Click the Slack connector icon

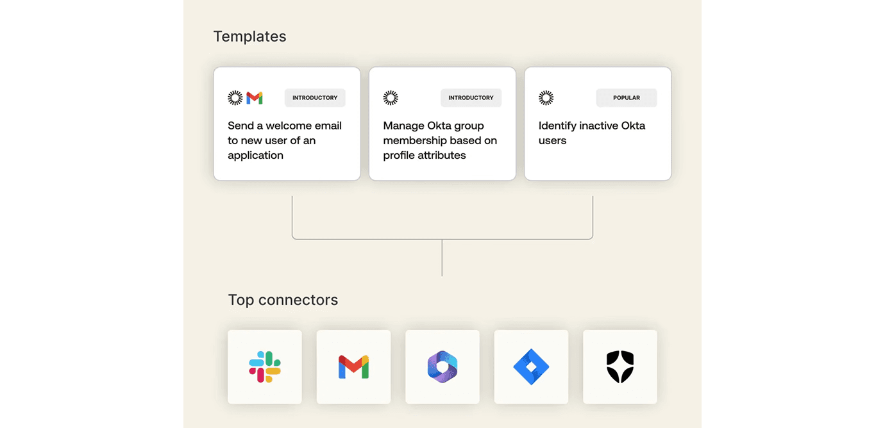coord(265,366)
